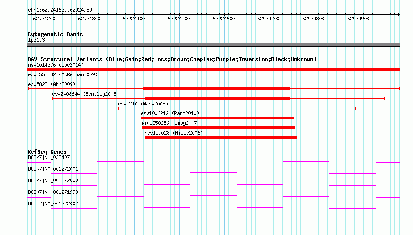The image size is (413, 235).
Task: Open variant nsv159028 (Mills2006) label
Action: (x=174, y=133)
